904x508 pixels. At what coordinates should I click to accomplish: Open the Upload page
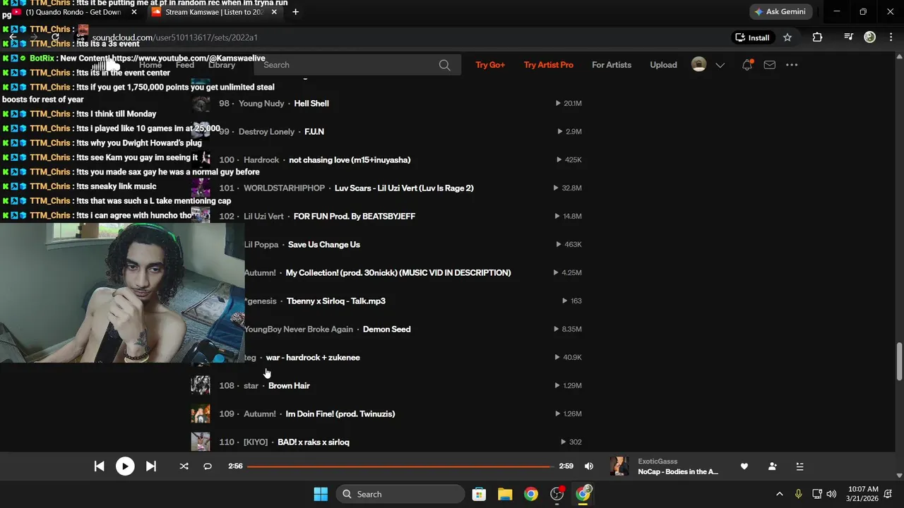[663, 65]
